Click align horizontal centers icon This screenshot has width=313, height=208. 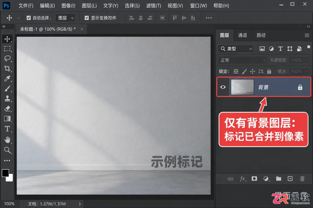[141, 18]
